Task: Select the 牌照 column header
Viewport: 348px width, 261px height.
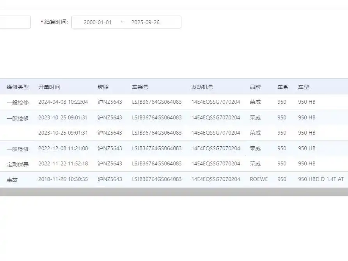Action: (x=103, y=87)
